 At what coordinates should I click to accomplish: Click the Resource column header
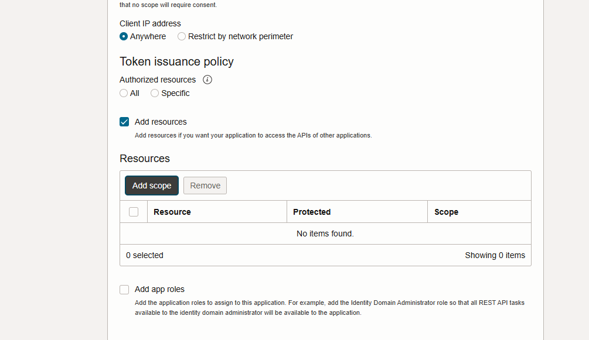(172, 212)
